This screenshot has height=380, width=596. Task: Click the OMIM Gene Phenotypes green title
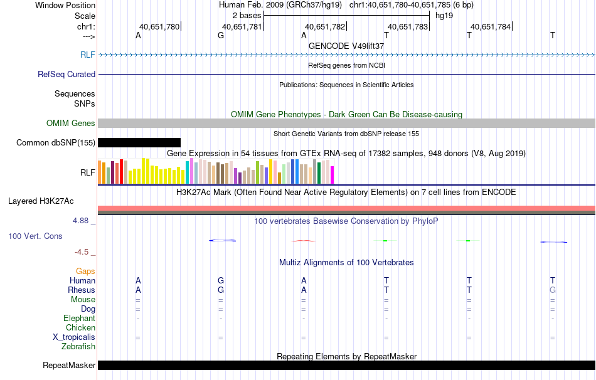[x=346, y=114]
